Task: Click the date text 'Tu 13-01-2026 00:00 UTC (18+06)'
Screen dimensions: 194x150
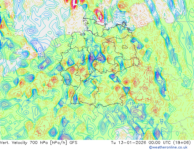Action: click(151, 143)
